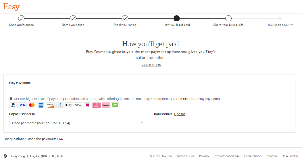Click the American Express icon
302x165 pixels.
pos(41,105)
